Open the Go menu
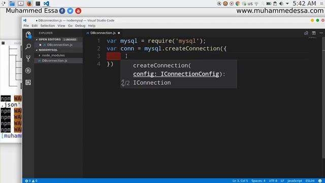Image resolution: width=325 pixels, height=183 pixels. [70, 26]
